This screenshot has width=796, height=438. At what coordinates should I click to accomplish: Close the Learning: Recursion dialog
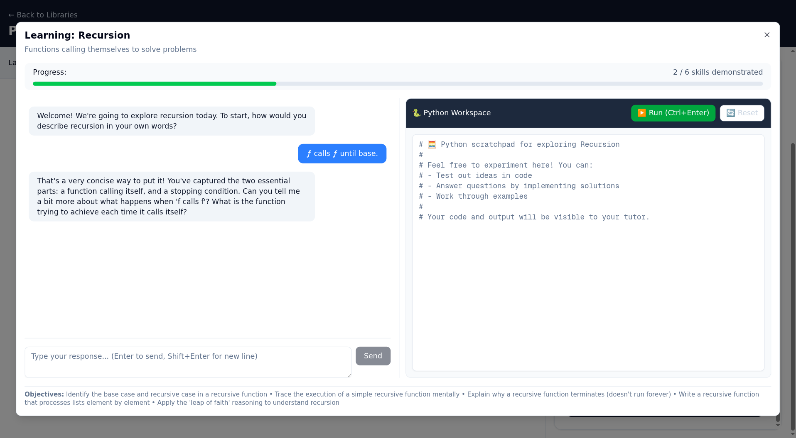click(767, 35)
